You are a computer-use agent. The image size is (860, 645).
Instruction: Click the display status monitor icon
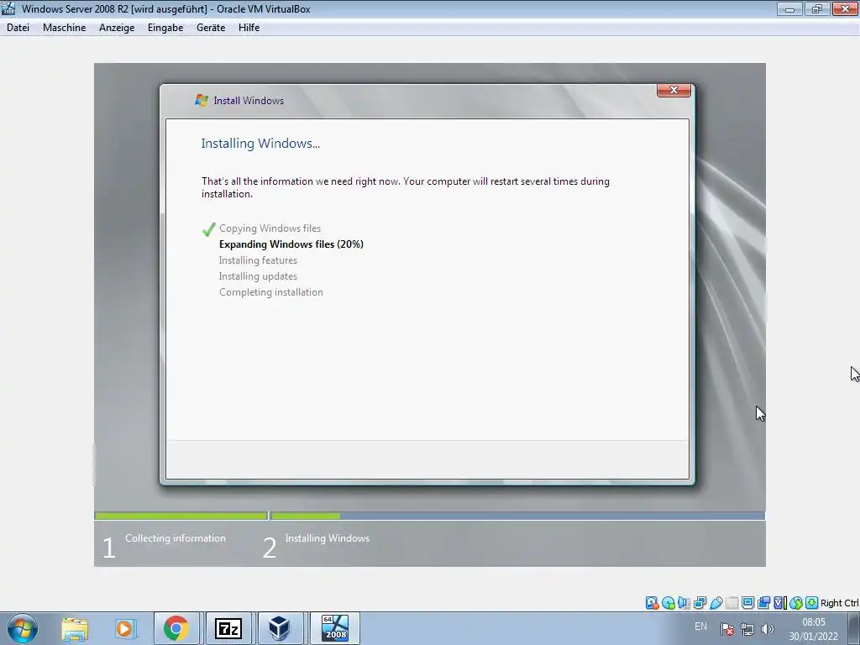pyautogui.click(x=747, y=603)
